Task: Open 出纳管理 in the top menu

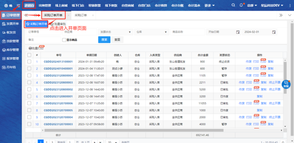Action: 45,5
